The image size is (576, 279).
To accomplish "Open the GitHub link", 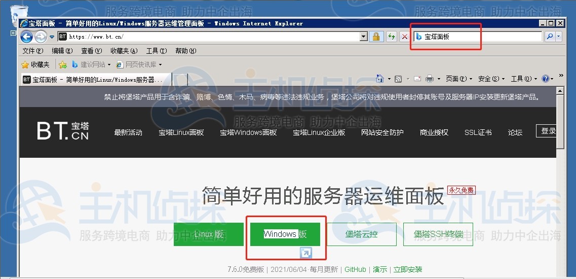I will tap(355, 269).
